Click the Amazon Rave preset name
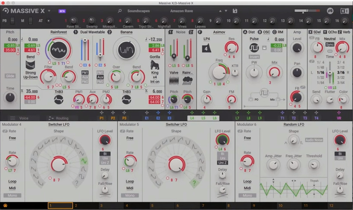The height and width of the screenshot is (210, 353). (181, 11)
